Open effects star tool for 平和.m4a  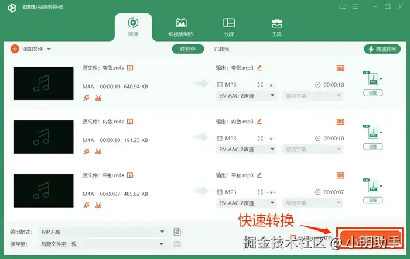(x=86, y=205)
